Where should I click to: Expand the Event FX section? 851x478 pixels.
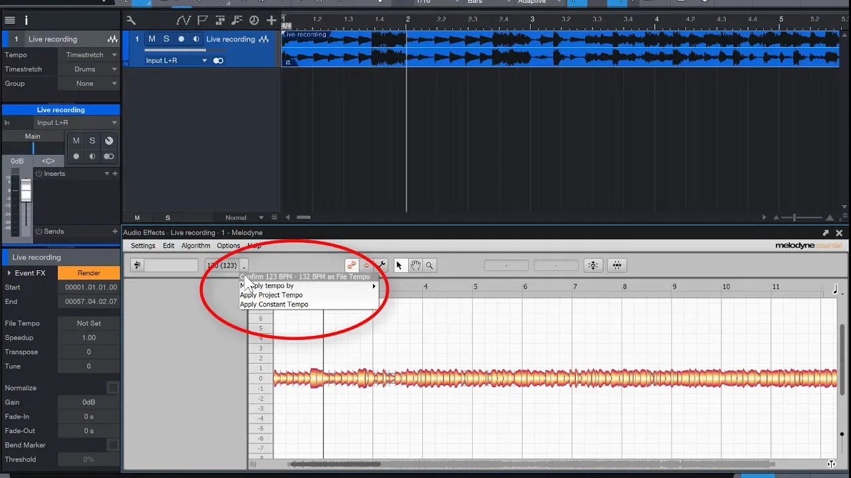coord(9,273)
